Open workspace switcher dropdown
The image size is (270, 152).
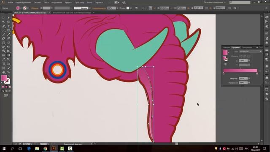(215, 3)
